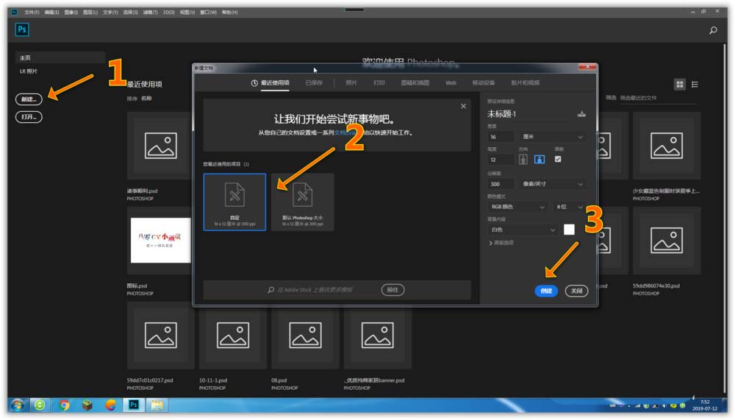Open the 图层(L) menu
735x420 pixels.
(90, 13)
